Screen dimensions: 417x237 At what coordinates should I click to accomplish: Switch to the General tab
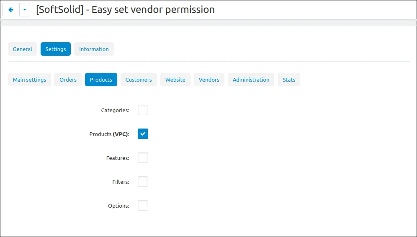click(23, 49)
